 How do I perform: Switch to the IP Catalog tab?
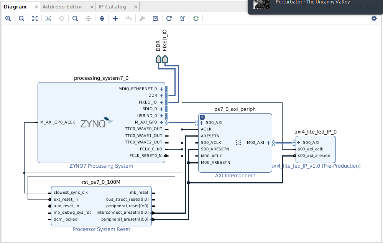point(112,7)
